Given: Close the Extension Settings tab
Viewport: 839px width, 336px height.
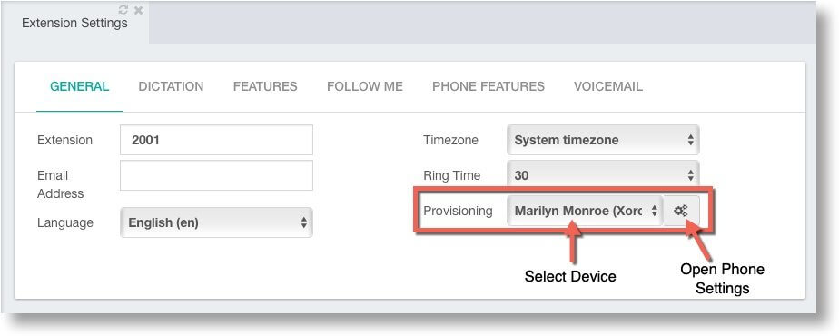Looking at the screenshot, I should pos(138,10).
